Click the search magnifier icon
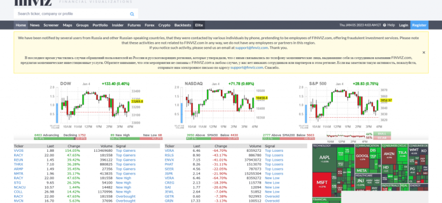Image resolution: width=442 pixels, height=203 pixels. (132, 14)
